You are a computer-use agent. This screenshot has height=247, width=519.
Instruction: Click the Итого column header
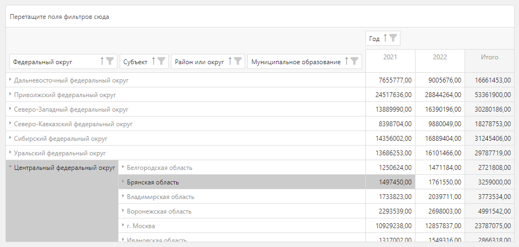coord(489,57)
